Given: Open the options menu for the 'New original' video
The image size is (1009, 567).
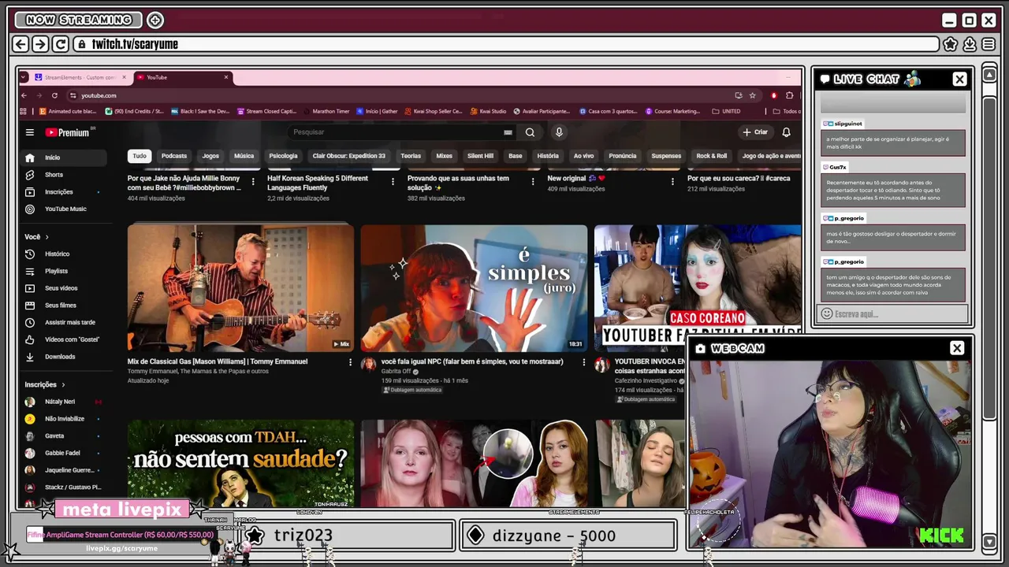Looking at the screenshot, I should pos(672,181).
